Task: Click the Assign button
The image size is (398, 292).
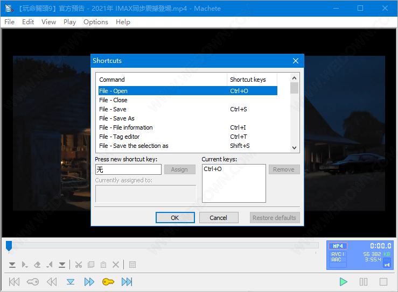Action: (179, 169)
